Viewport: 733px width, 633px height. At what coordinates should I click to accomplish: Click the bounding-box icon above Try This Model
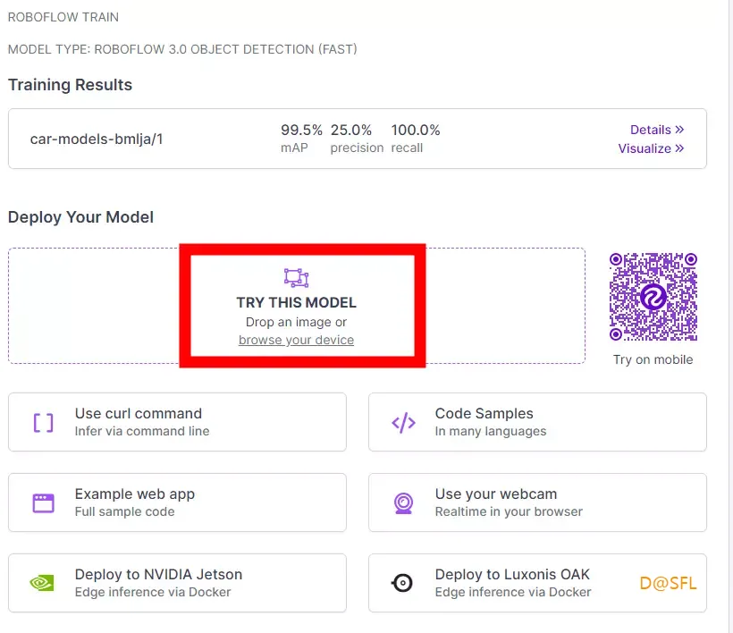[297, 278]
